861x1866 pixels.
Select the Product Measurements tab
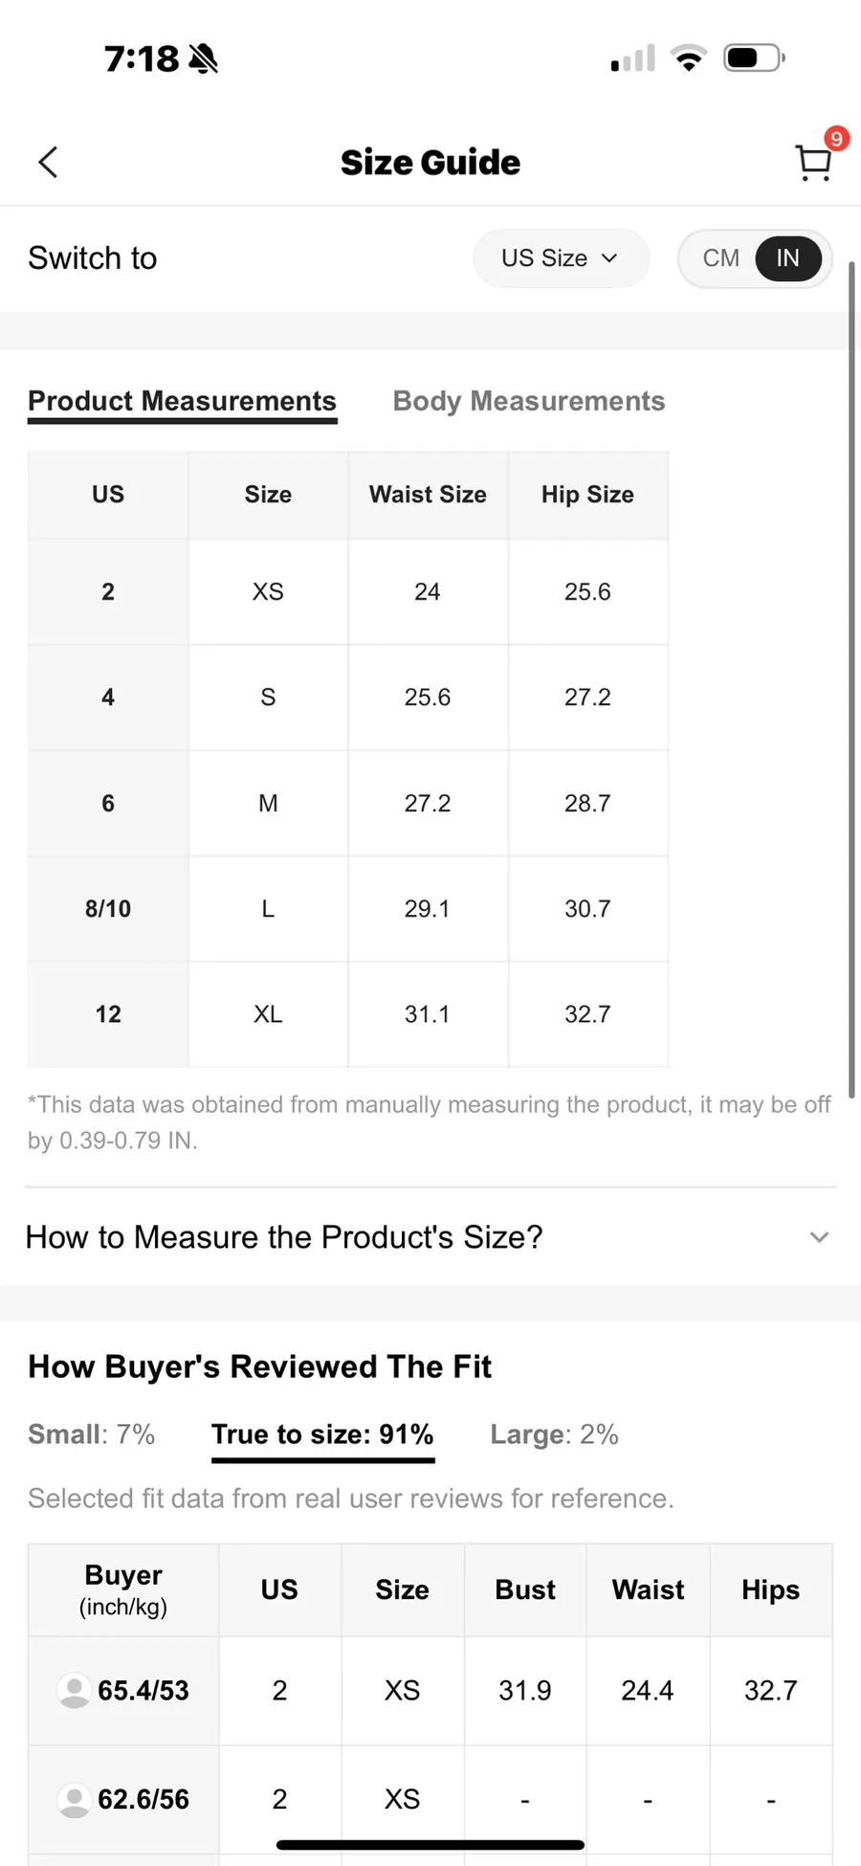click(x=182, y=402)
